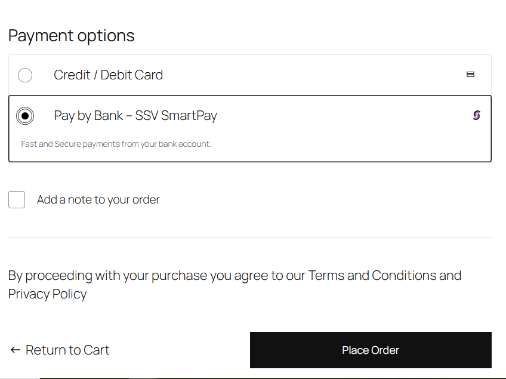Click the Payment options heading

point(71,36)
